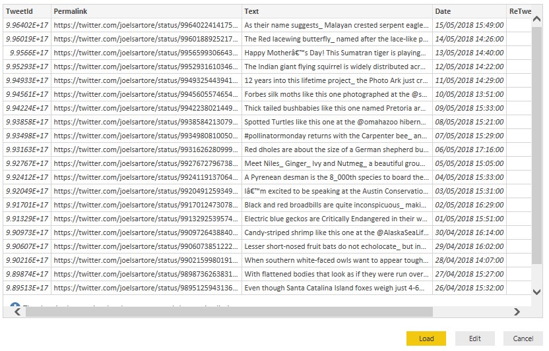Click the Spotted Turtles text cell
Image resolution: width=549 pixels, height=351 pixels.
click(x=337, y=122)
